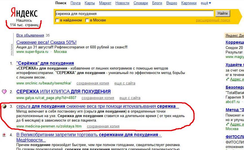
Task: Click ad count '35' next to Все объявления
Action: click(x=48, y=35)
